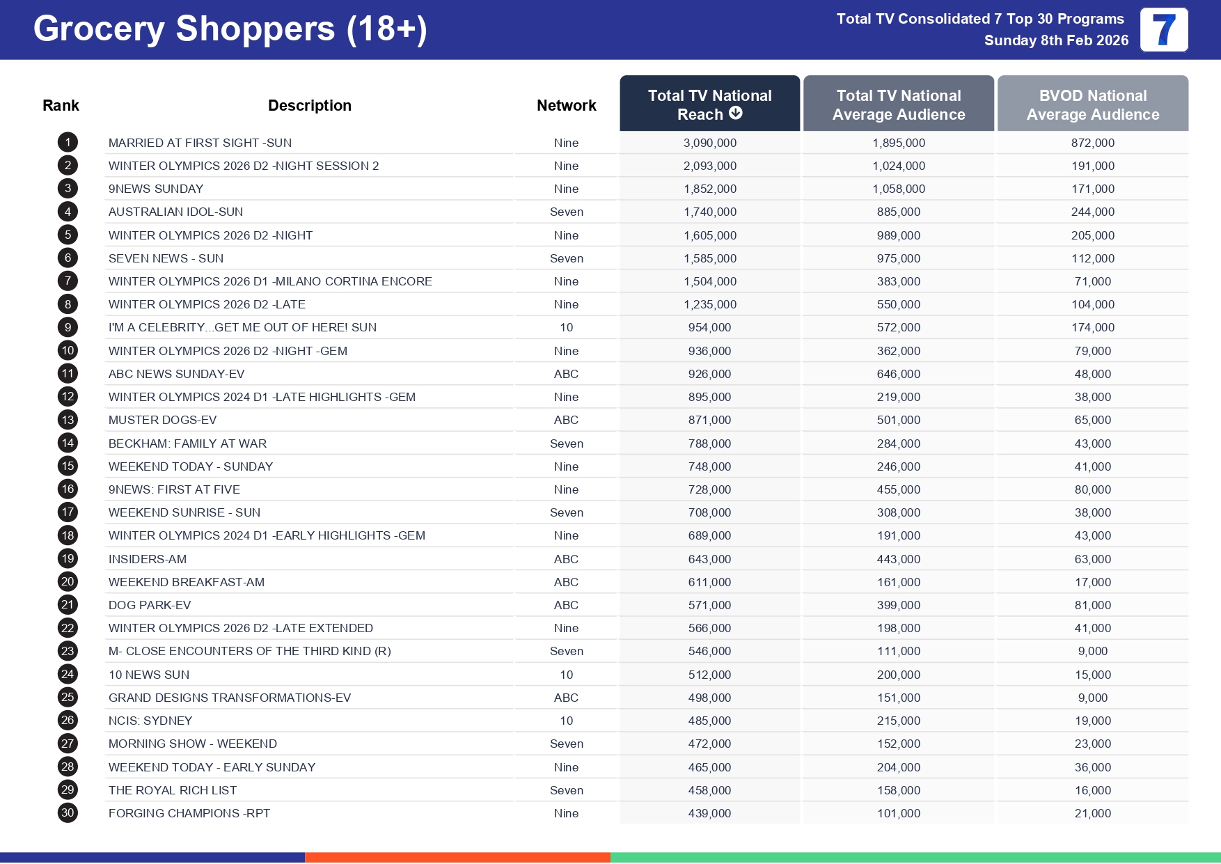Click the rank 1 circle badge
Image resolution: width=1221 pixels, height=864 pixels.
(x=68, y=143)
